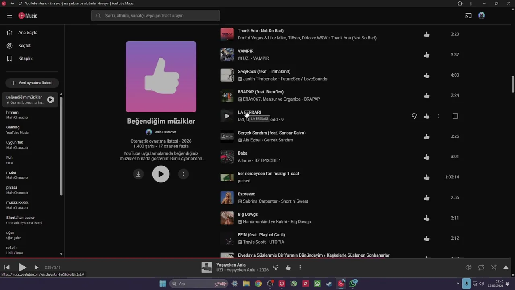515x290 pixels.
Task: Toggle like on Thank You (Not So Bad)
Action: (x=427, y=34)
